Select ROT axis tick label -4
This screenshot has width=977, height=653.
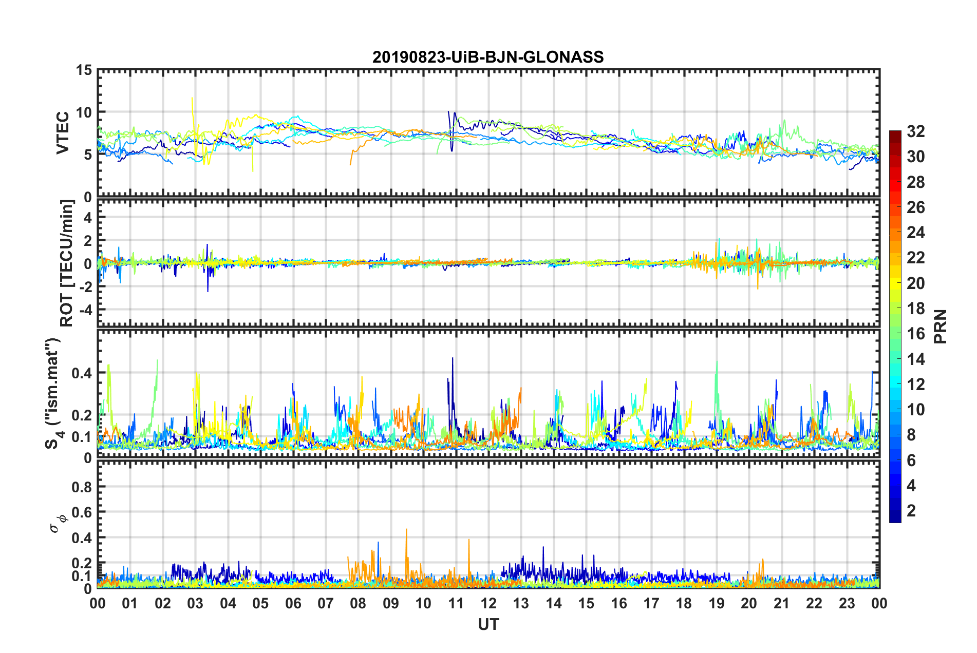pyautogui.click(x=85, y=311)
